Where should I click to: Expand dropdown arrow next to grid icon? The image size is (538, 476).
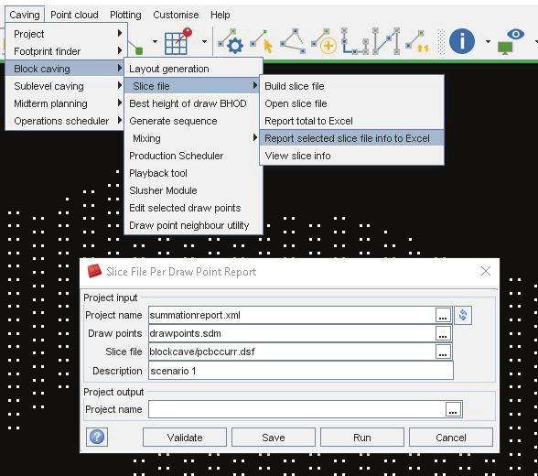(x=205, y=41)
